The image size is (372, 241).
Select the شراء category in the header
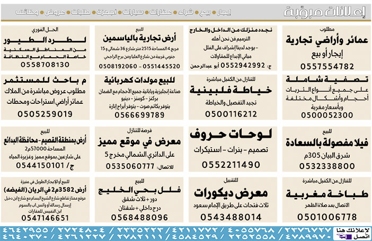tap(185, 12)
